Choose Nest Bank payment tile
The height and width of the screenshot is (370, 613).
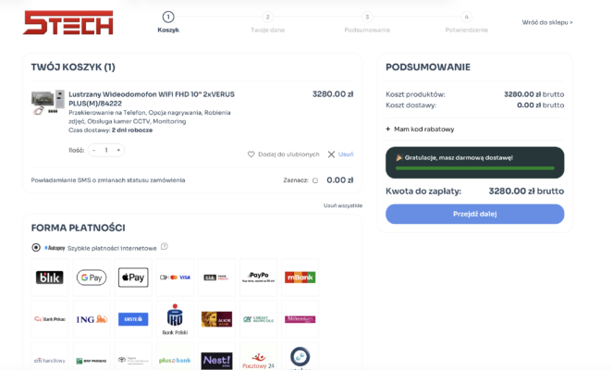pos(217,358)
